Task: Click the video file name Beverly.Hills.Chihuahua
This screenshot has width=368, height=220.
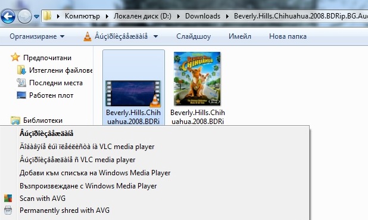Action: 133,117
